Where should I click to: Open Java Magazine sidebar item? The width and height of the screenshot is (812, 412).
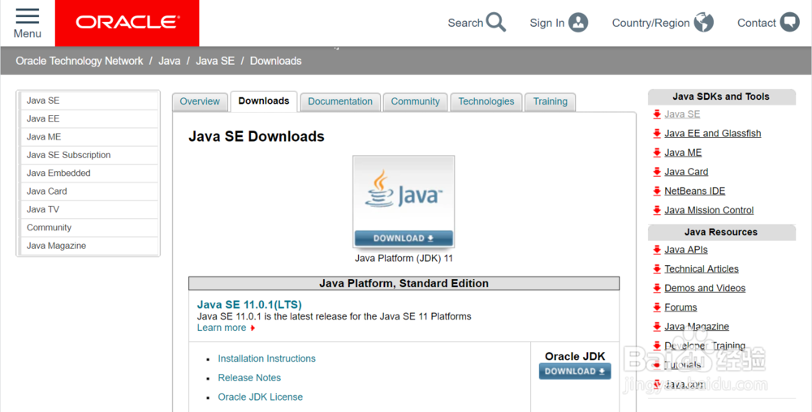[89, 246]
